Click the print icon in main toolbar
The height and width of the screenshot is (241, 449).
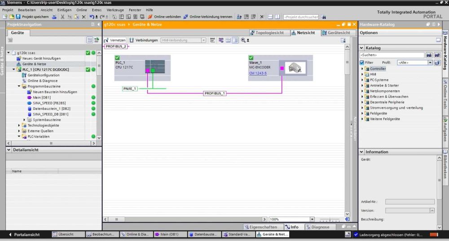[x=54, y=17]
